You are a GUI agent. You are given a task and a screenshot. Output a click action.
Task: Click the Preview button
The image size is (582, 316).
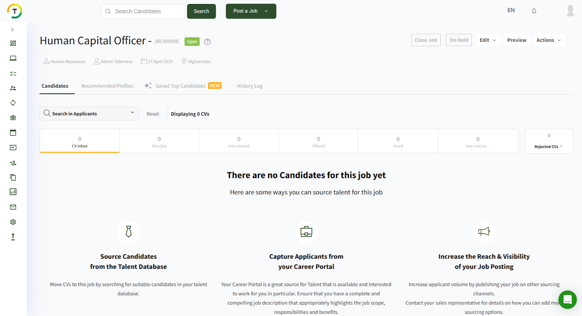pyautogui.click(x=517, y=40)
